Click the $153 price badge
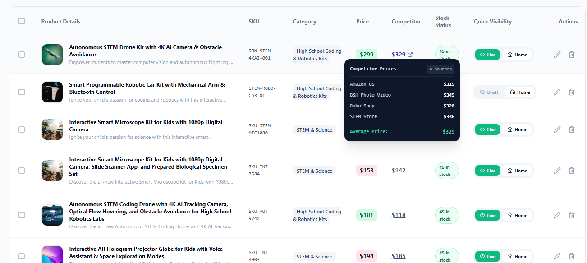The image size is (587, 263). [x=367, y=171]
